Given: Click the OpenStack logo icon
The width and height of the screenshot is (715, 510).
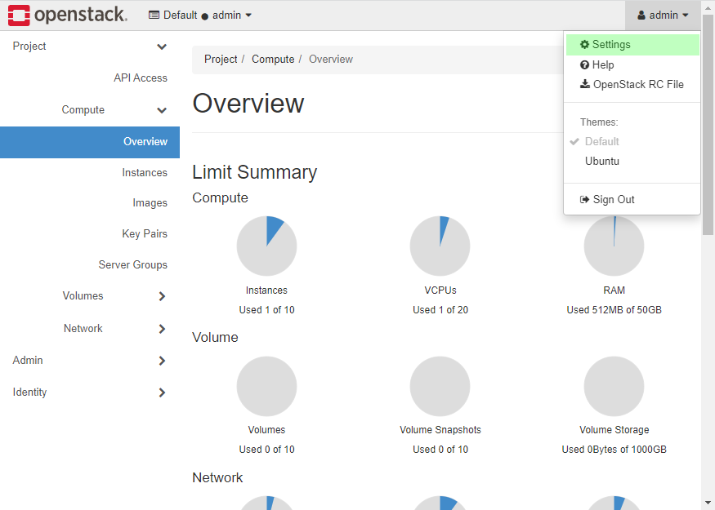Looking at the screenshot, I should 19,16.
